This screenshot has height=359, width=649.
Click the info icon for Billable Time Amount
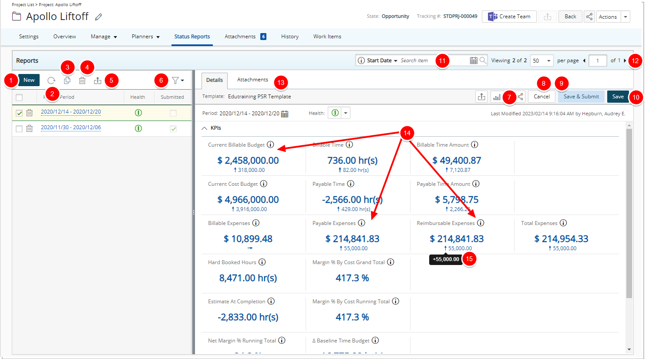click(474, 144)
